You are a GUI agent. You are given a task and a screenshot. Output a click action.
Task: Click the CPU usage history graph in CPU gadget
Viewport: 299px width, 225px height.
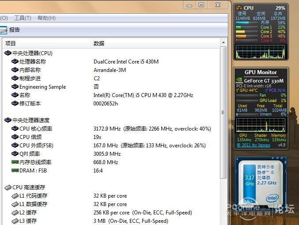(x=261, y=52)
